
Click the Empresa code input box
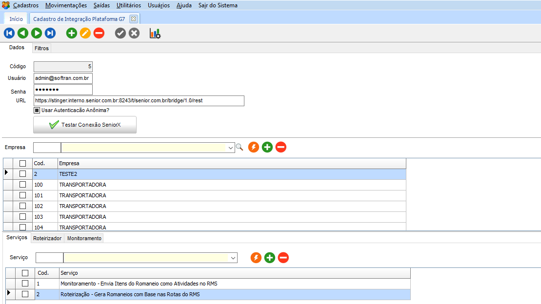pos(47,148)
